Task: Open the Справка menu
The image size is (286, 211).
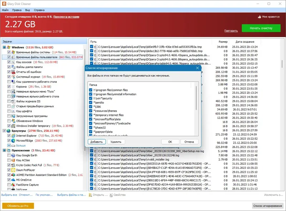Action: [39, 10]
